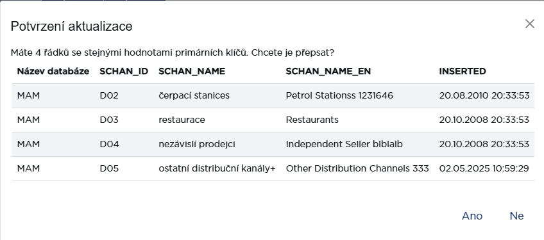Click the 02.05.2025 10:59:29 timestamp cell
The image size is (544, 240).
click(x=484, y=168)
